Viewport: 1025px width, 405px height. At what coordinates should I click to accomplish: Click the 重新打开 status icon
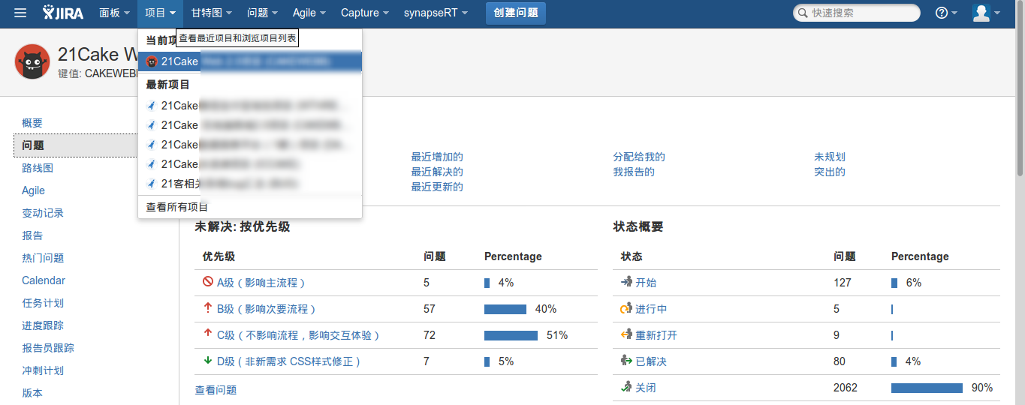tap(627, 334)
